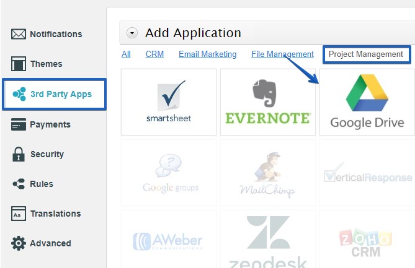This screenshot has width=415, height=268.
Task: Select the MailChimp application tile
Action: pos(267,173)
